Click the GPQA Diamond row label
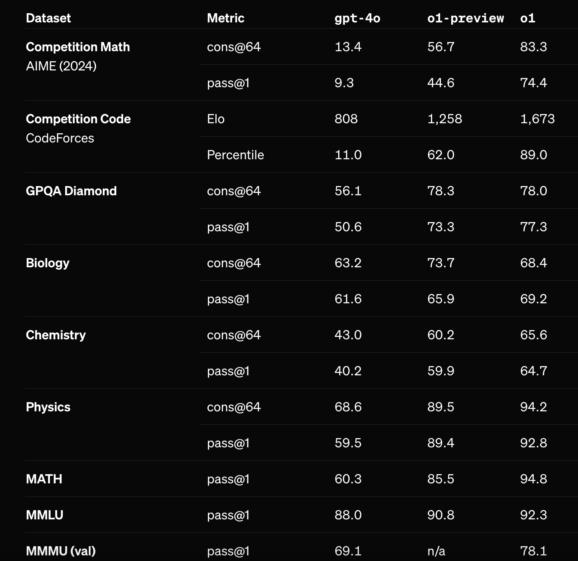578x561 pixels. (71, 191)
